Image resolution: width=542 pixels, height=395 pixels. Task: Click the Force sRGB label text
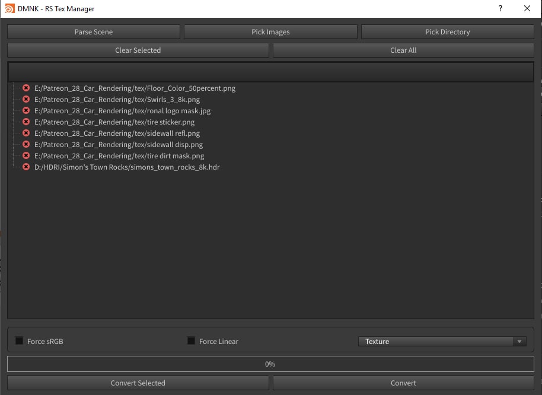[x=45, y=342]
